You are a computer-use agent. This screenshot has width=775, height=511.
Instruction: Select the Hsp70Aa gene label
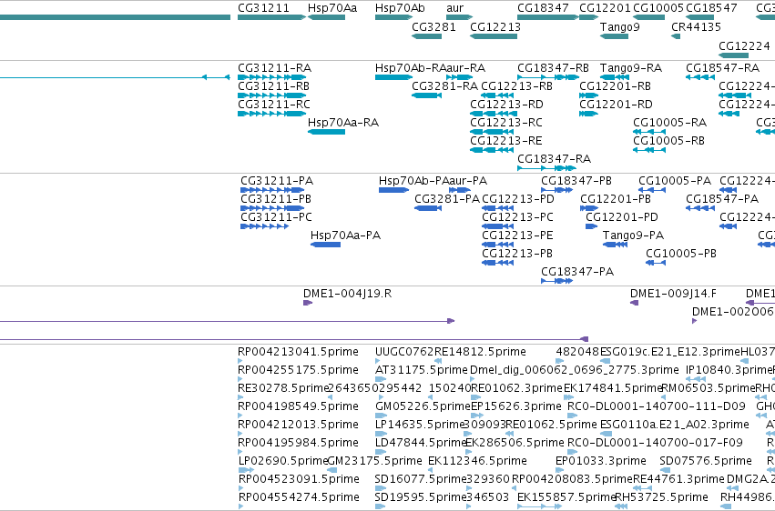(332, 8)
